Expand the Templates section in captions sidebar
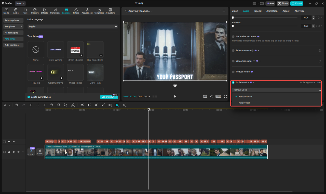This screenshot has width=326, height=194. pos(13,26)
